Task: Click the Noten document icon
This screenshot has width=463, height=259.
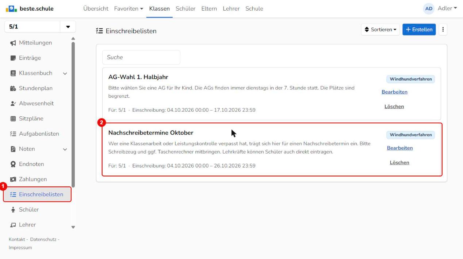Action: [13, 149]
